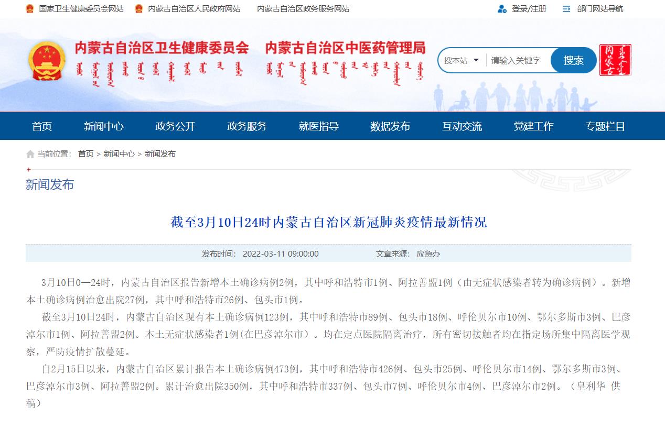
Task: Click the list icon beside 部门网站导航
Action: [566, 9]
